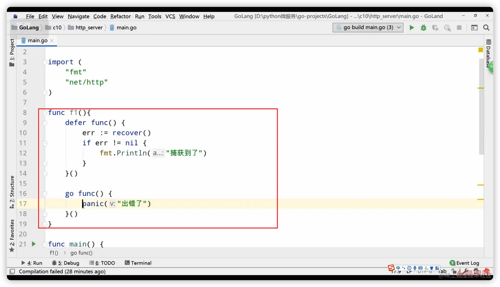The image size is (500, 287).
Task: Close the main.go editor tab
Action: pyautogui.click(x=52, y=40)
